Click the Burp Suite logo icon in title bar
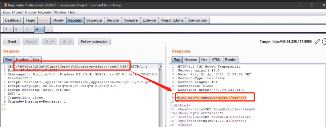Image resolution: width=326 pixels, height=127 pixels. pyautogui.click(x=6, y=5)
